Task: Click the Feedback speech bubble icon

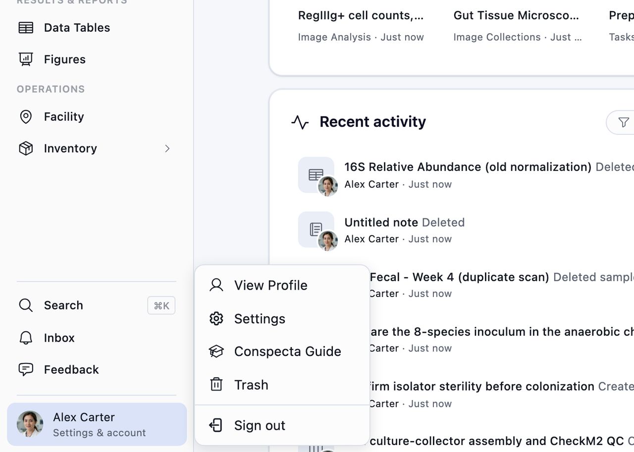Action: click(26, 369)
